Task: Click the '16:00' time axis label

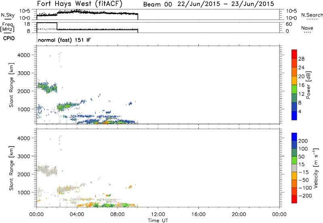Action: pos(198,215)
